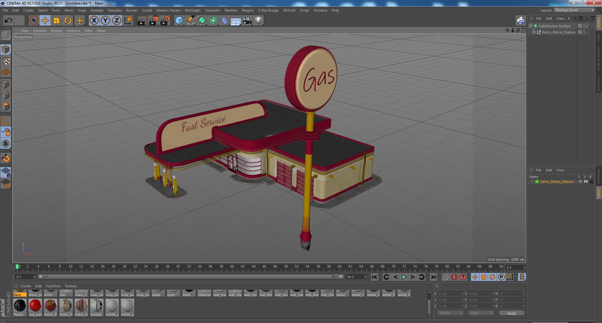Viewport: 602px width, 323px height.
Task: Toggle Z axis lock
Action: click(x=117, y=21)
